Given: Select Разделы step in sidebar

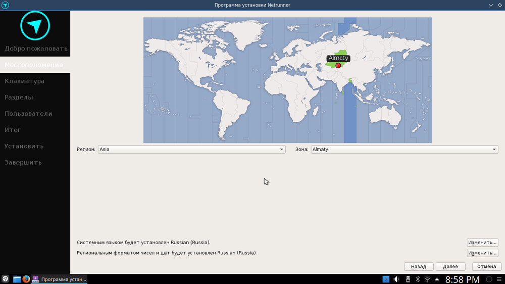Looking at the screenshot, I should point(35,98).
